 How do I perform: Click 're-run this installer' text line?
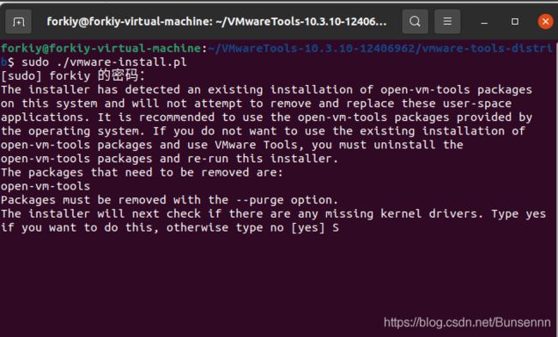(x=263, y=159)
